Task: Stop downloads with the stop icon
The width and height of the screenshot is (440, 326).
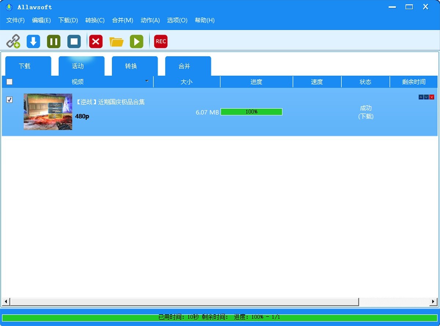Action: point(74,41)
